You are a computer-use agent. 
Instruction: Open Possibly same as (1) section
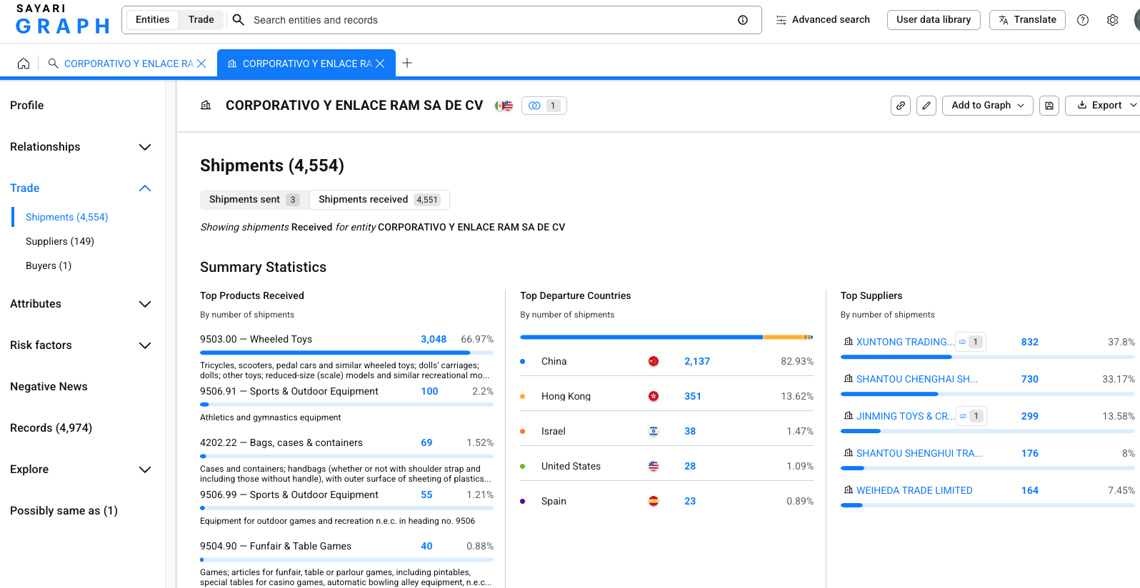(64, 511)
